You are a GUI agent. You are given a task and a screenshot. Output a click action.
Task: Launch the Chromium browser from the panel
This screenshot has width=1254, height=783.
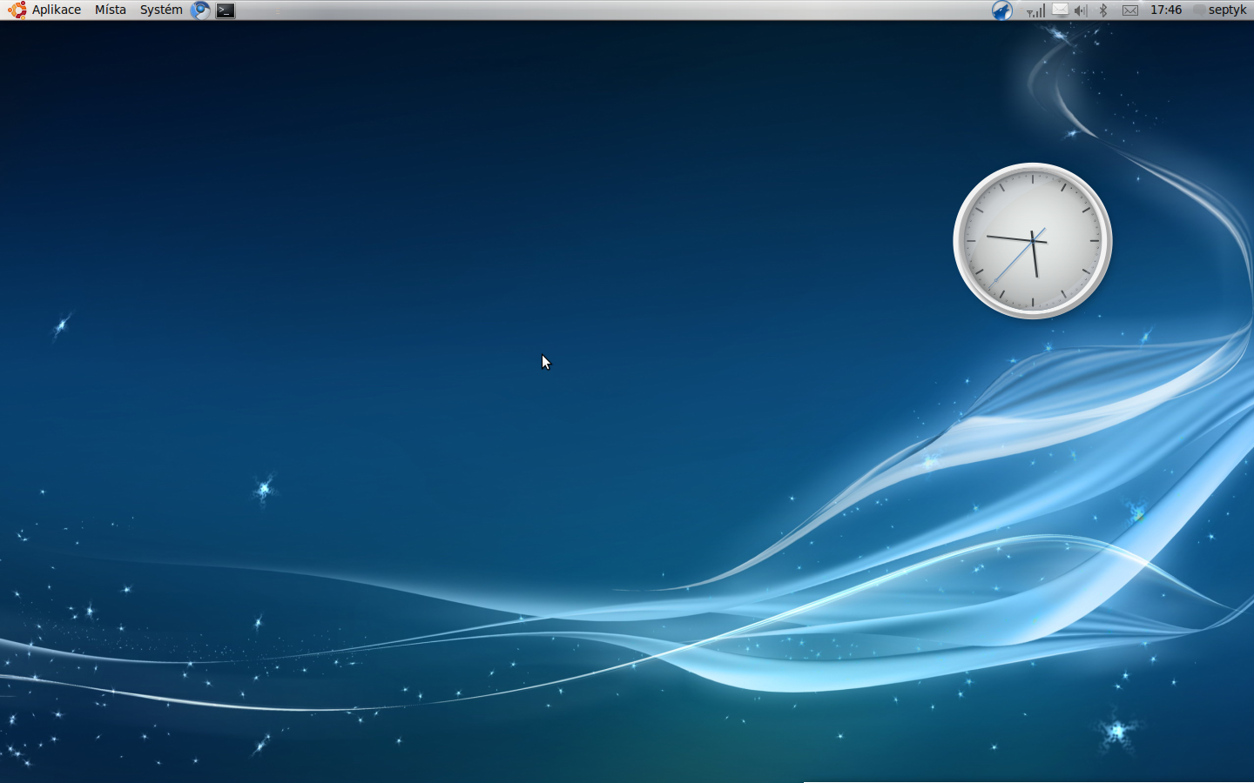point(200,10)
